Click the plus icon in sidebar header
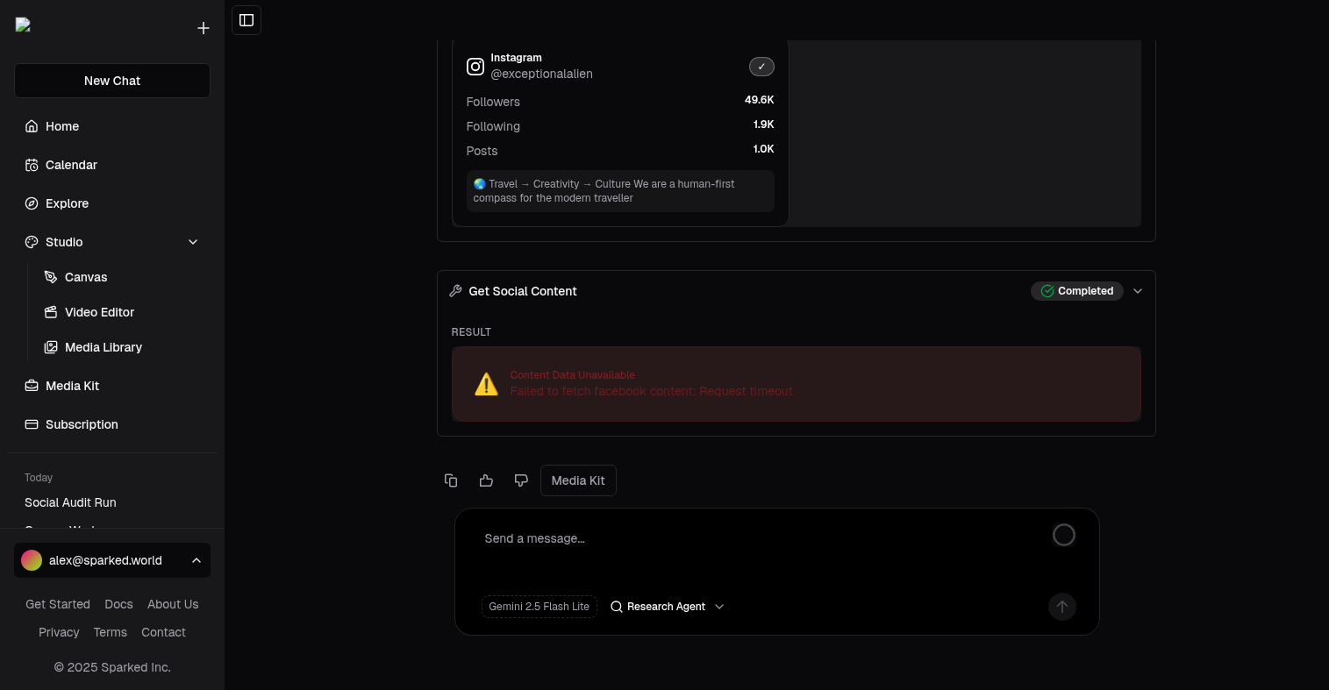Image resolution: width=1329 pixels, height=690 pixels. (204, 28)
